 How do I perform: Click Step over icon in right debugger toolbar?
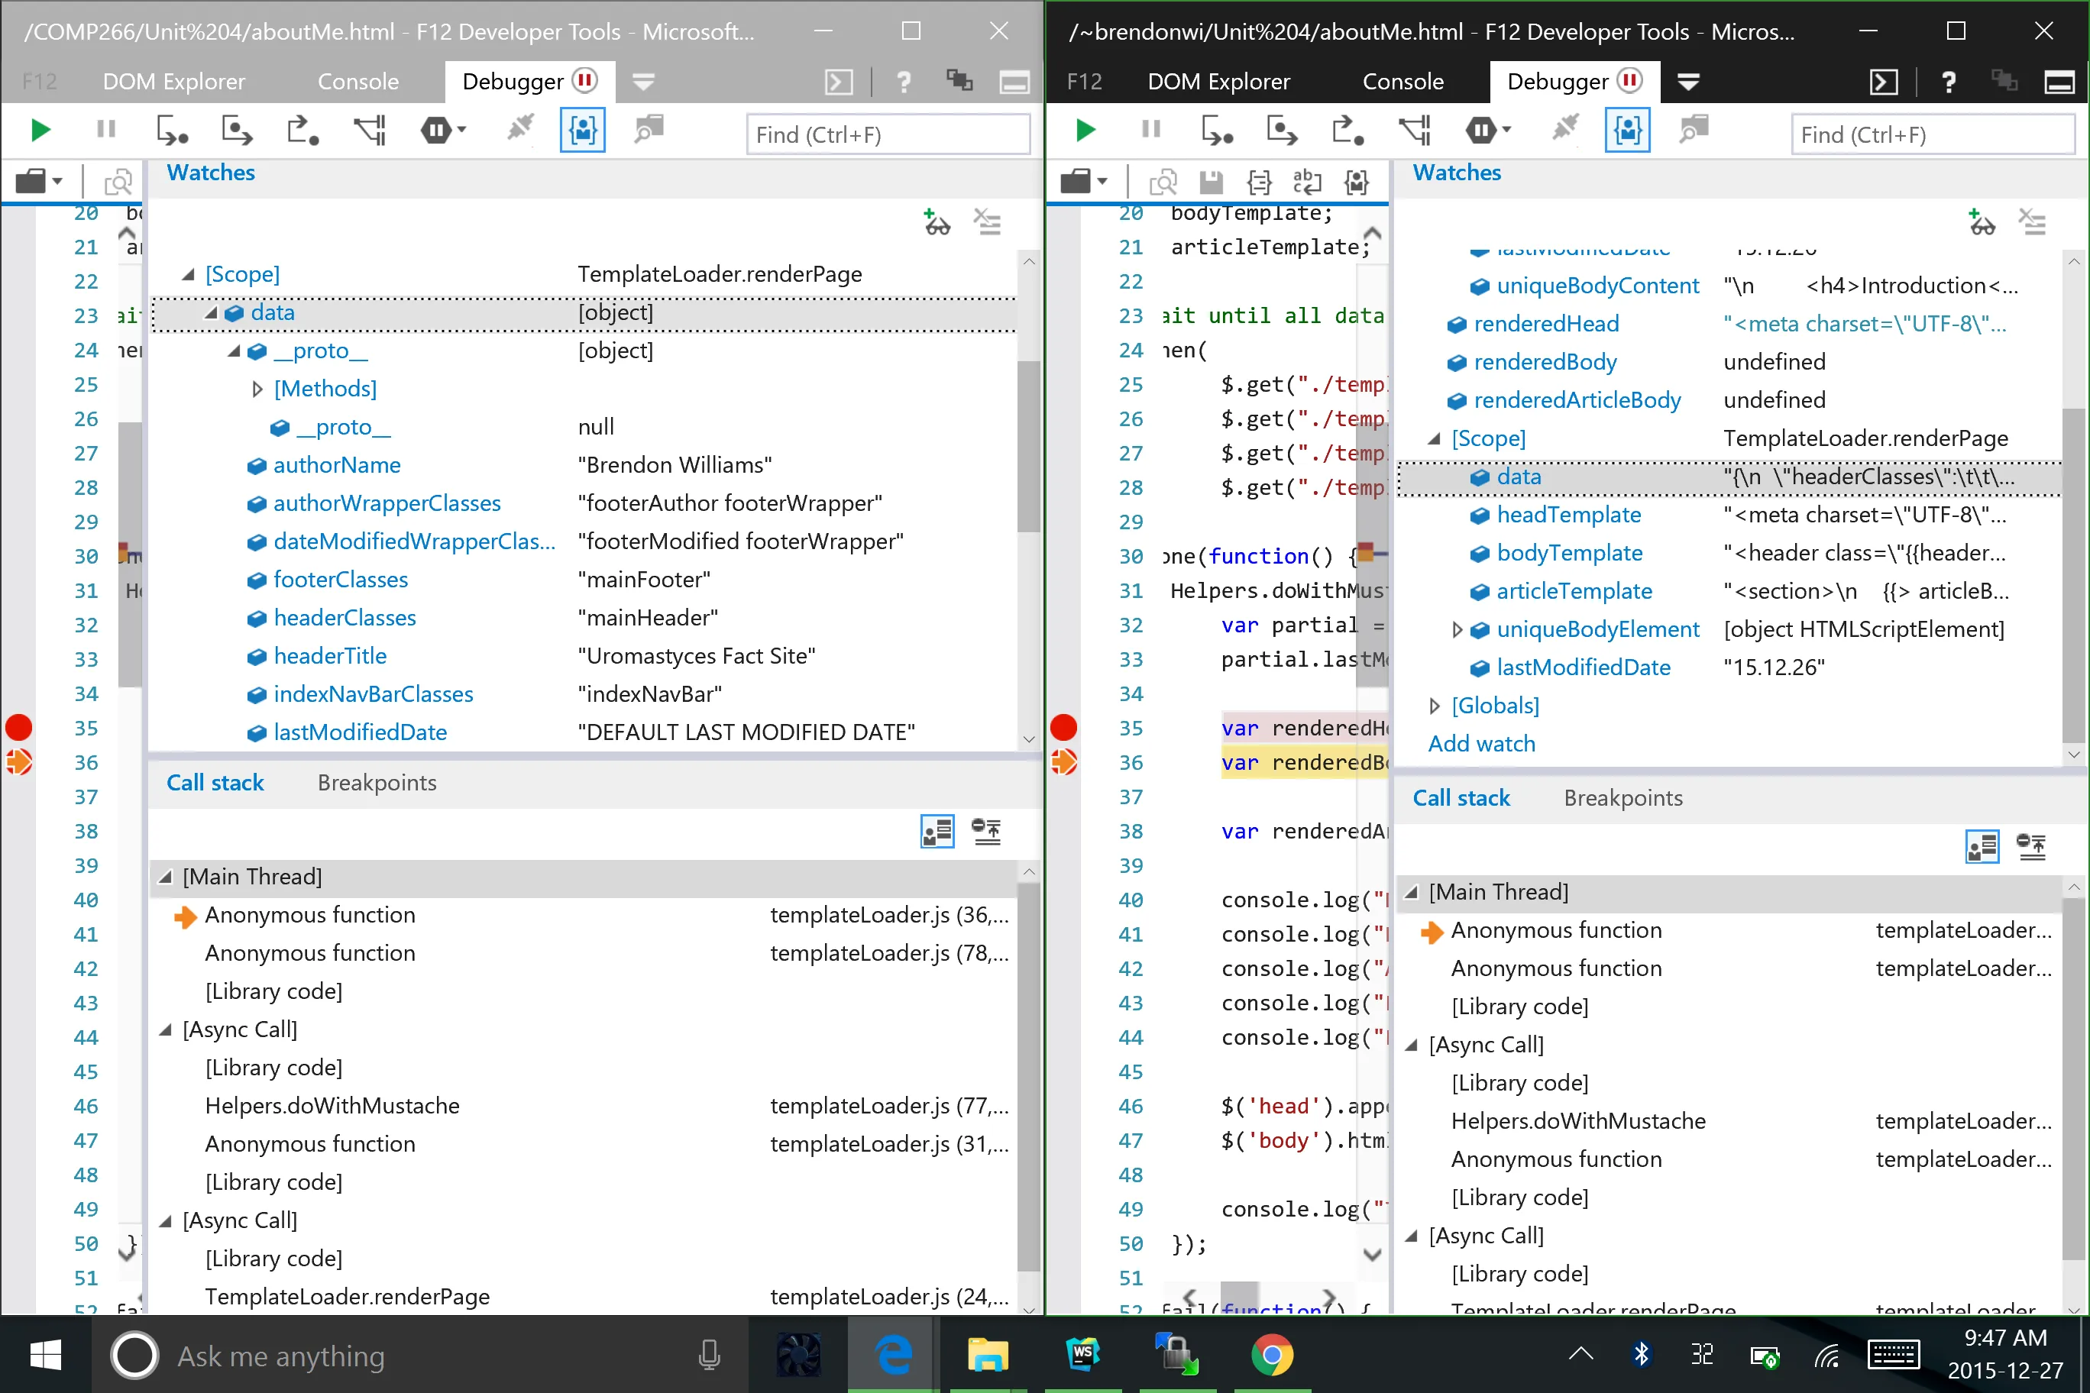[1283, 131]
